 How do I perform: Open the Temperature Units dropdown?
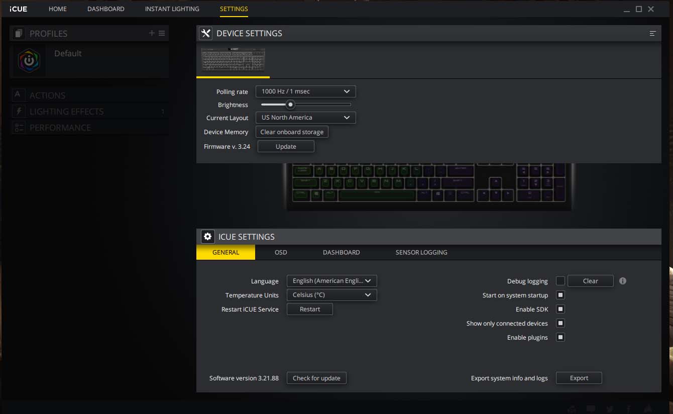(331, 295)
